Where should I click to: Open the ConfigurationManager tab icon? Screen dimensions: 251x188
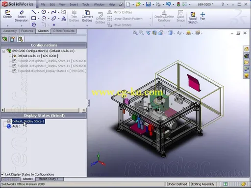[x=20, y=39]
